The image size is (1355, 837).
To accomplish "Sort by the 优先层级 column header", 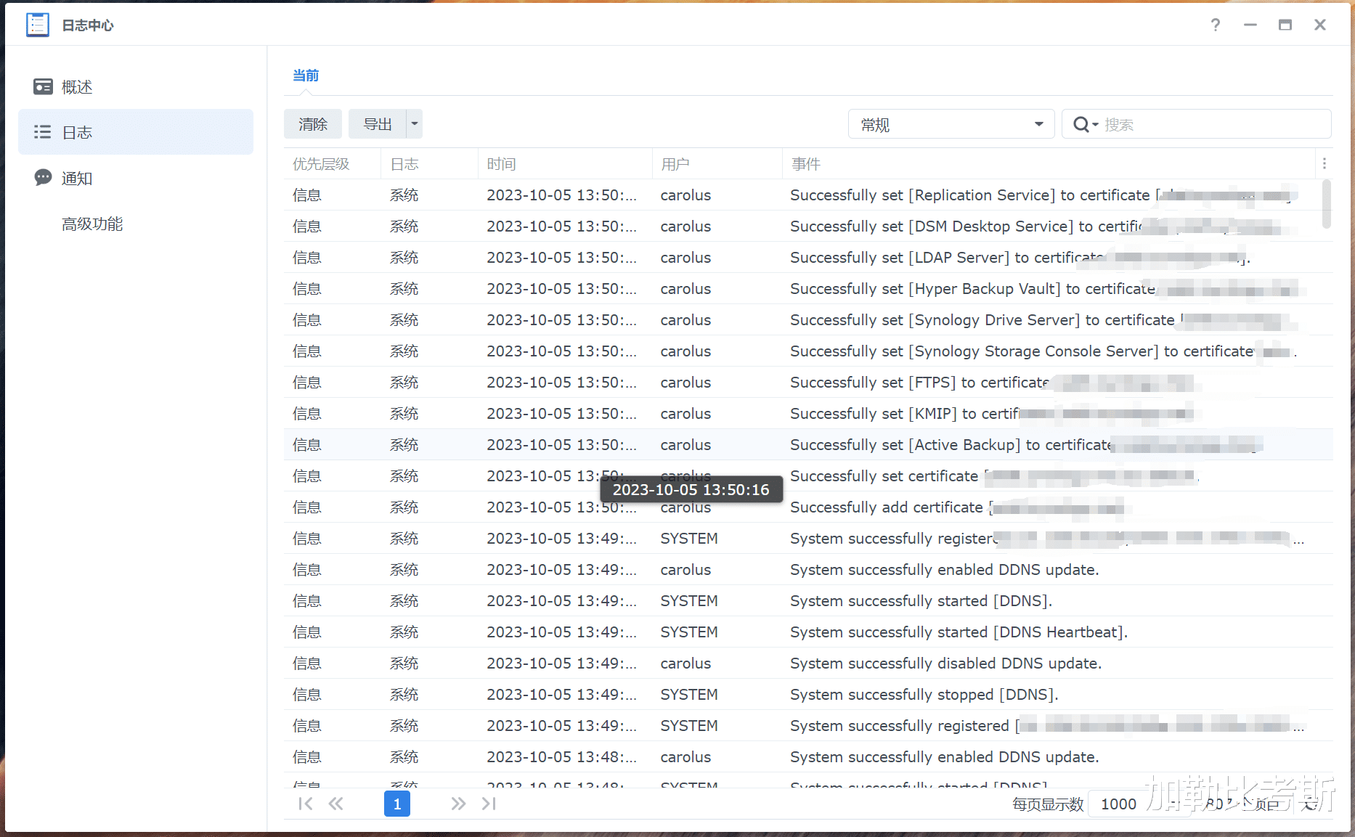I will (x=332, y=164).
